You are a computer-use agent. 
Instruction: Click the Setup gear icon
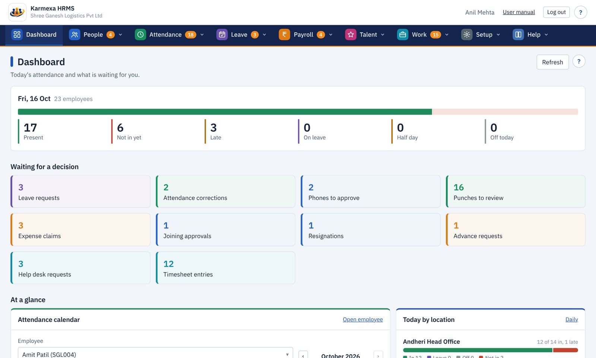click(x=467, y=35)
